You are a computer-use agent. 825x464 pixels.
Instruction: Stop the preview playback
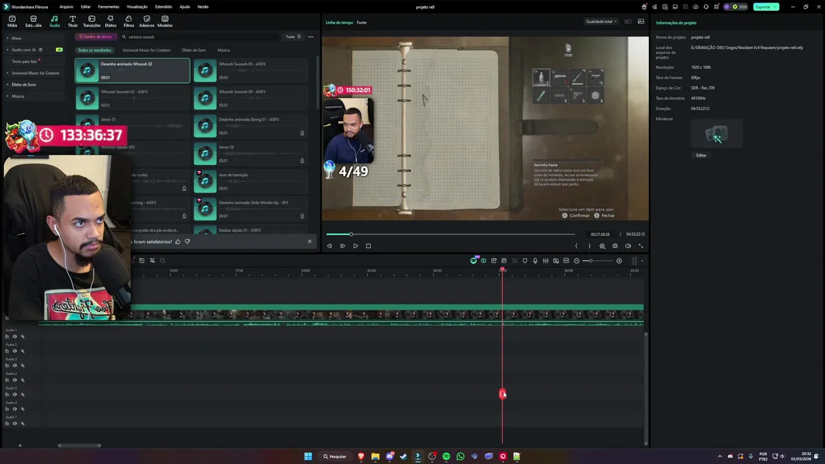[368, 246]
